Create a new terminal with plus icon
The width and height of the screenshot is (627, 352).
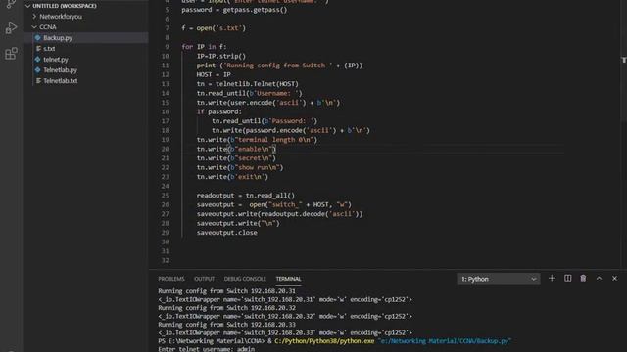(x=552, y=279)
